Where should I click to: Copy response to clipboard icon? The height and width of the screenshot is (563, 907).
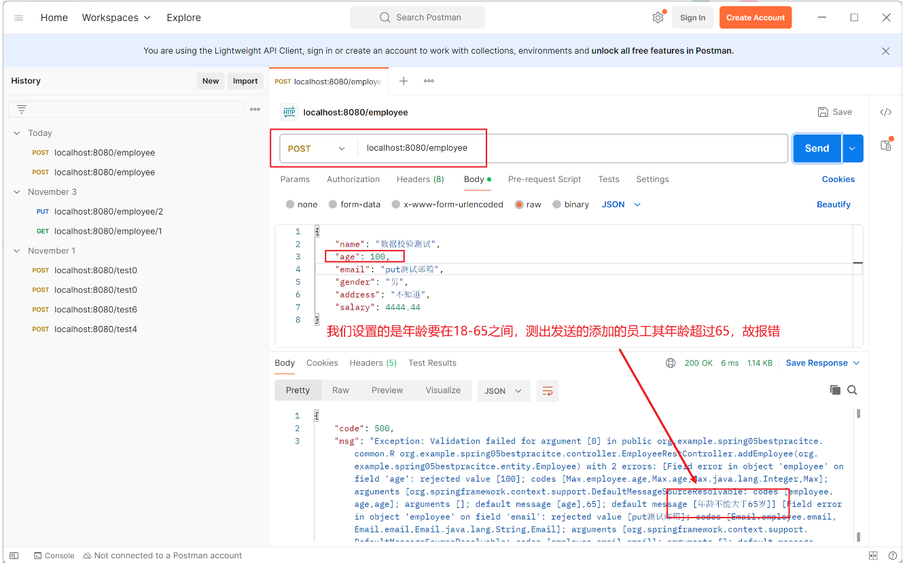[x=835, y=390]
